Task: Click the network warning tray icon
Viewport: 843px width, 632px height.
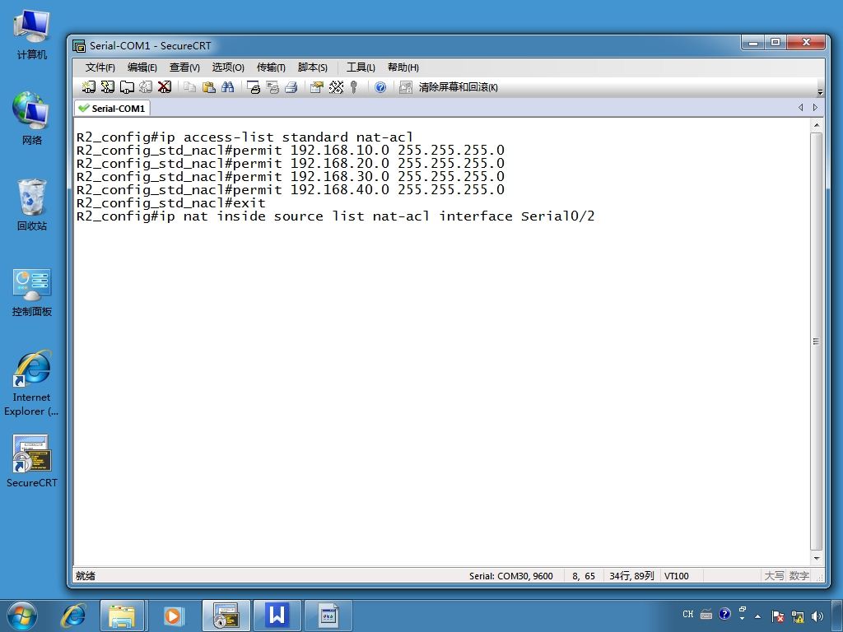Action: pos(798,616)
